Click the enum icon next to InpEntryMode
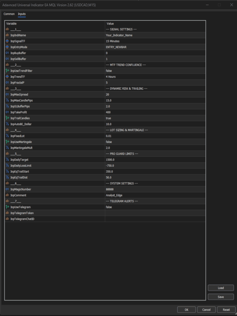 click(7, 47)
